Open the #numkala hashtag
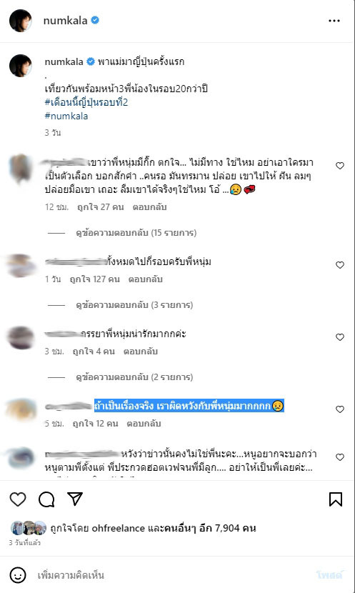The image size is (355, 593). pyautogui.click(x=66, y=116)
